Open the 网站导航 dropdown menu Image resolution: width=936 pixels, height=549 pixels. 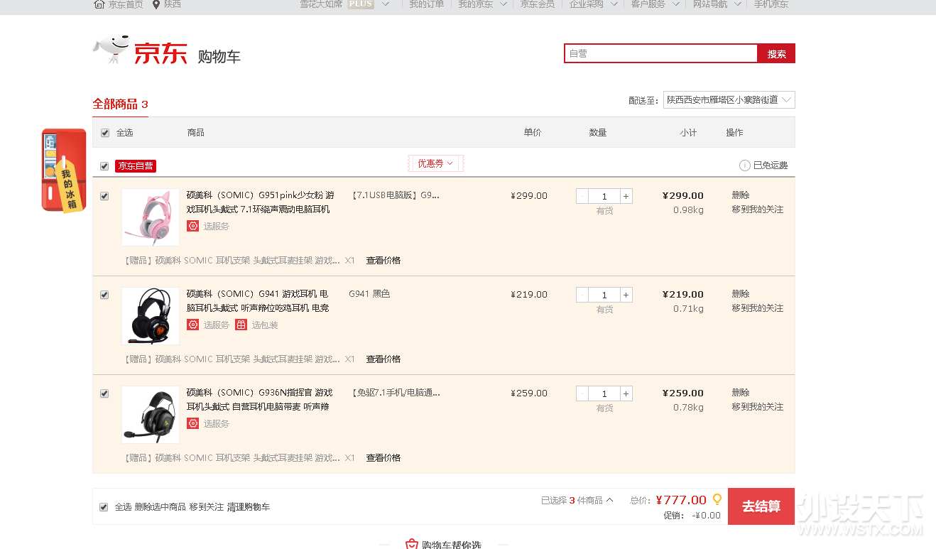coord(717,4)
